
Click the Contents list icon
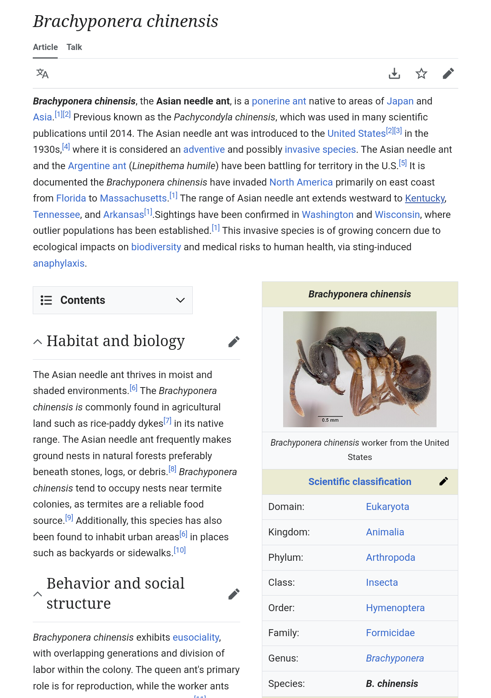tap(46, 300)
